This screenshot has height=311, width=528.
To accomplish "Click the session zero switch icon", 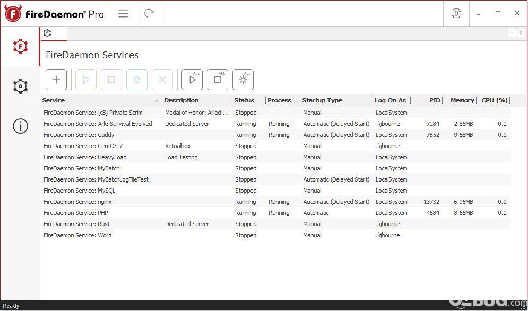I will (x=456, y=13).
